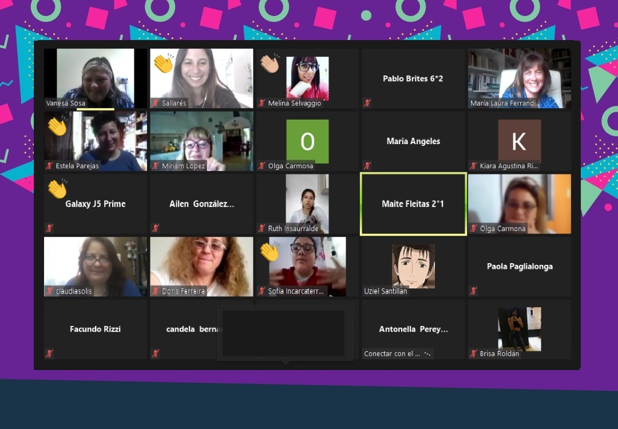Select the highlighted Maite Fleitas 2°1 tile
618x429 pixels.
tap(413, 204)
